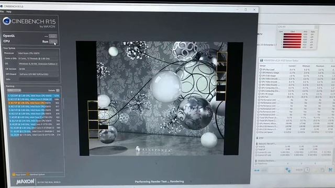Click the OS Windows 8 64 Bit field
335x188 pixels.
point(38,64)
